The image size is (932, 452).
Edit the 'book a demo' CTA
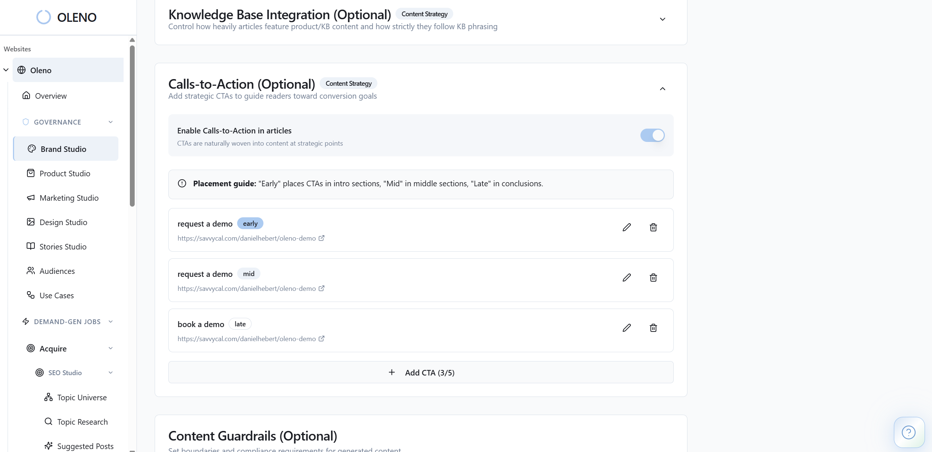[626, 328]
